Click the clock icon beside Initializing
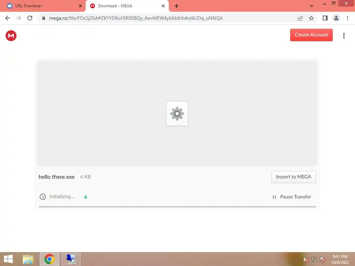This screenshot has width=355, height=266. coord(43,197)
